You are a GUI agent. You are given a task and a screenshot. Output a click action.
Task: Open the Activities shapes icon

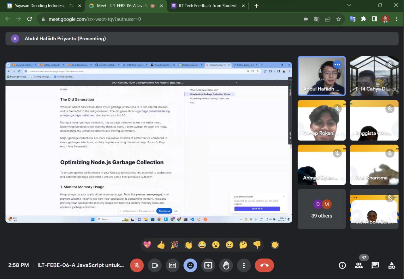tap(392, 265)
